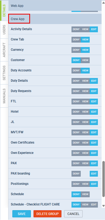Image resolution: width=105 pixels, height=220 pixels.
Task: Go to the SETTINGS side tab
Action: pyautogui.click(x=4, y=73)
